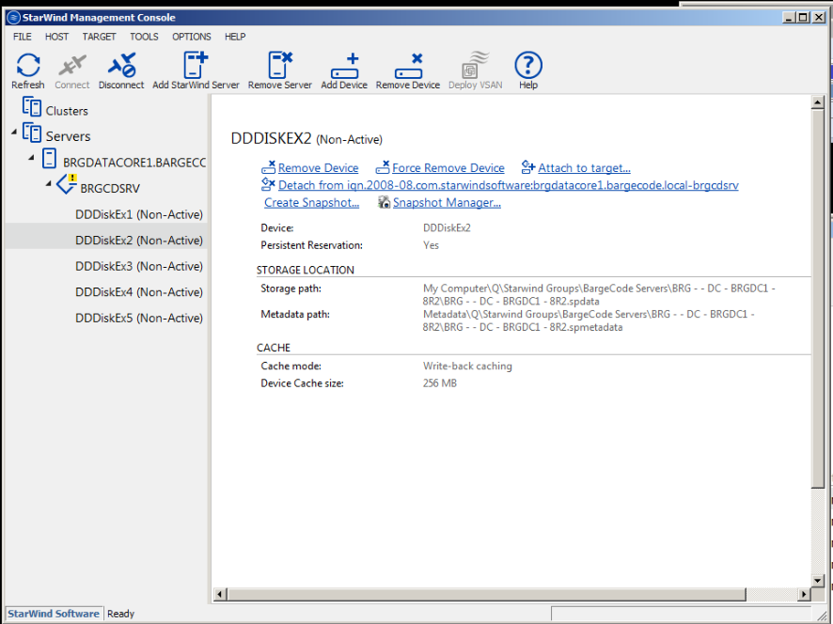Click the Snapshot Manager icon
The width and height of the screenshot is (833, 624).
384,202
